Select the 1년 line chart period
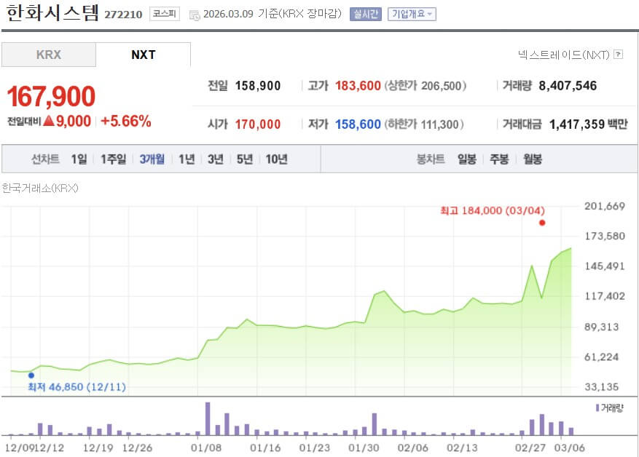639x457 pixels. 187,159
